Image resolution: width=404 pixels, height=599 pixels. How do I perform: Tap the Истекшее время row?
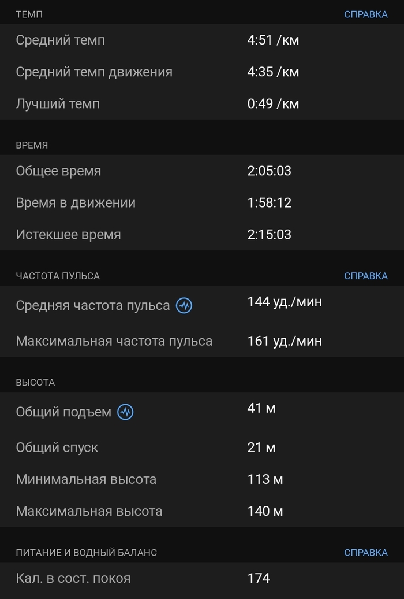click(x=202, y=235)
